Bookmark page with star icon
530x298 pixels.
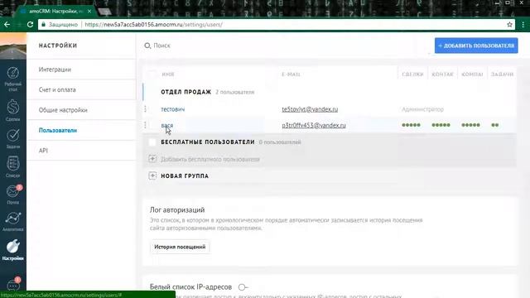tap(509, 24)
